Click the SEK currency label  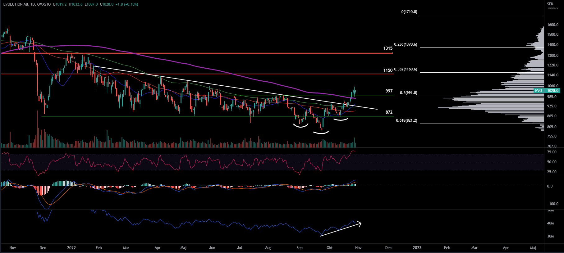[x=550, y=4]
